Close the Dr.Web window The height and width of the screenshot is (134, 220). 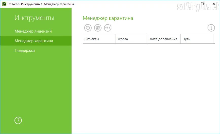click(x=214, y=4)
